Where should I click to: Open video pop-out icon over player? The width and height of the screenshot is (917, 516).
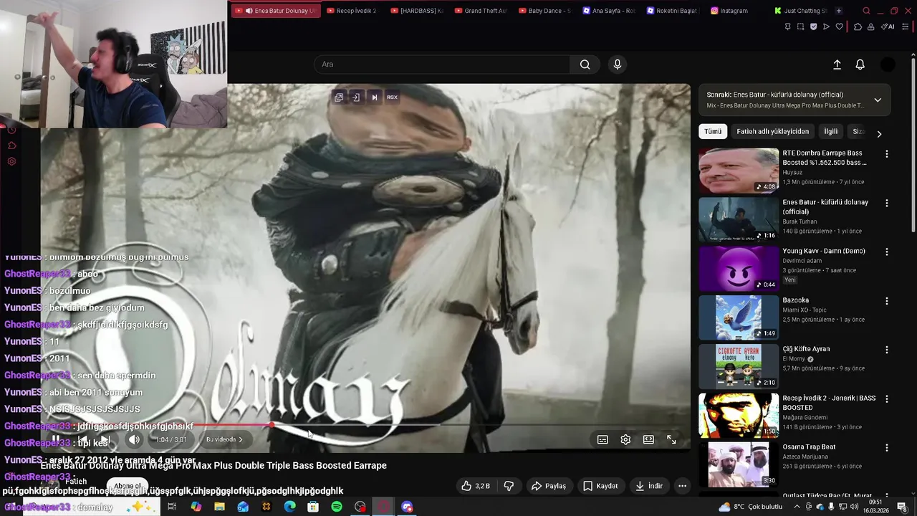[x=339, y=97]
